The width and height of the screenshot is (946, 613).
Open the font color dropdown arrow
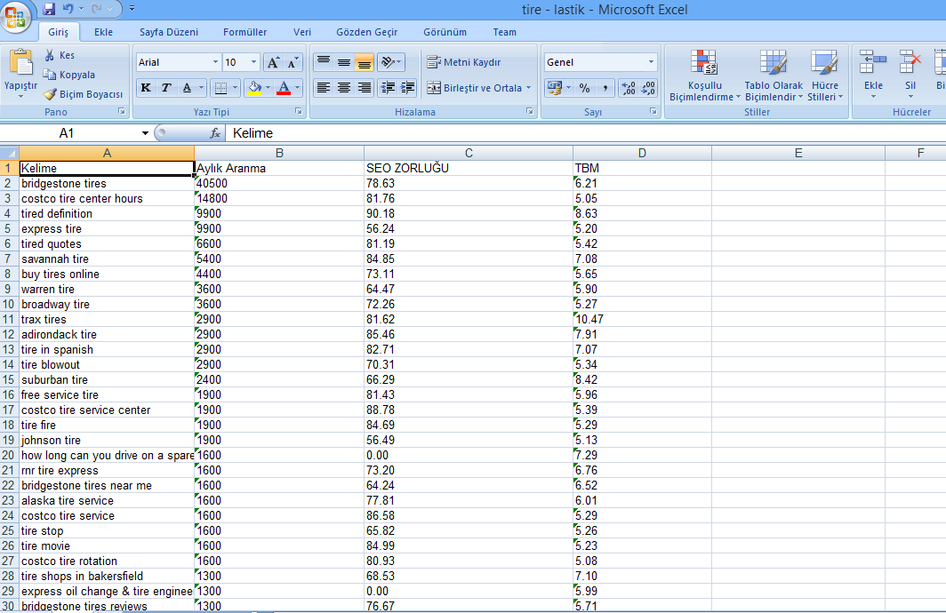pos(297,88)
